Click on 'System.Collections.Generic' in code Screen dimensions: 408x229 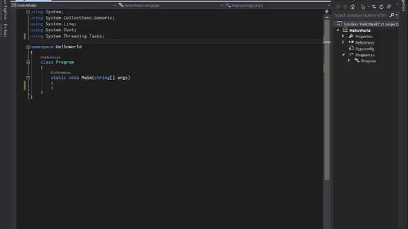click(x=79, y=18)
